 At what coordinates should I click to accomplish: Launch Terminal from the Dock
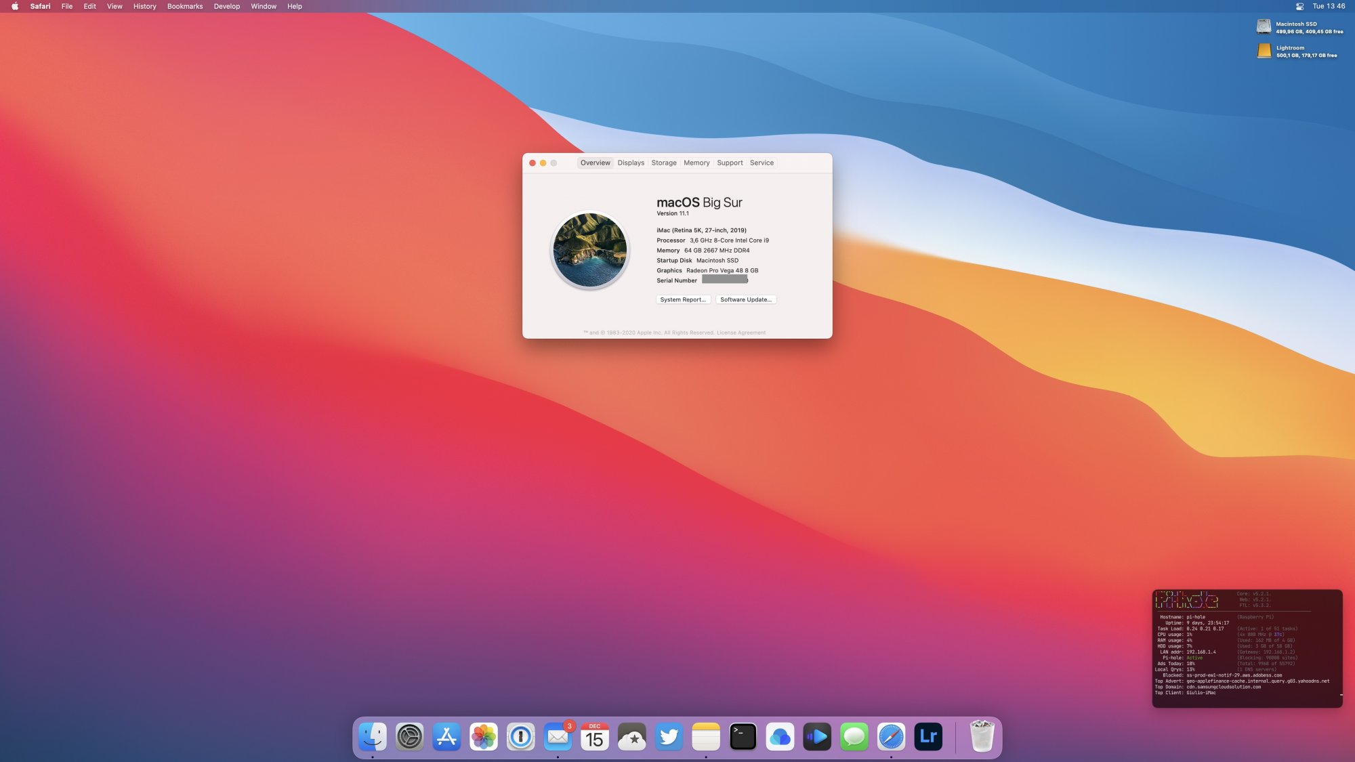pos(743,736)
